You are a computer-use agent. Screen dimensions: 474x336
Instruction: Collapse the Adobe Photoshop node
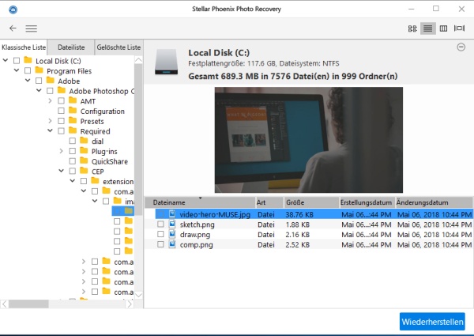39,90
